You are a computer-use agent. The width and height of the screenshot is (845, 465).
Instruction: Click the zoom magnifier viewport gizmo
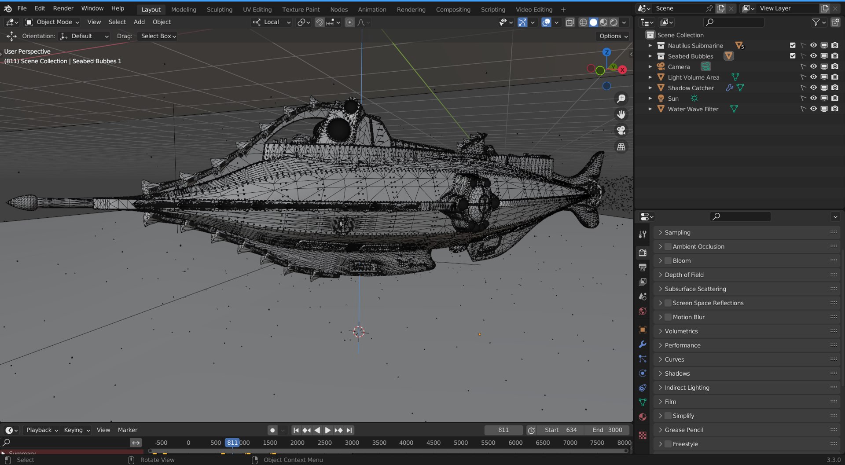point(621,99)
